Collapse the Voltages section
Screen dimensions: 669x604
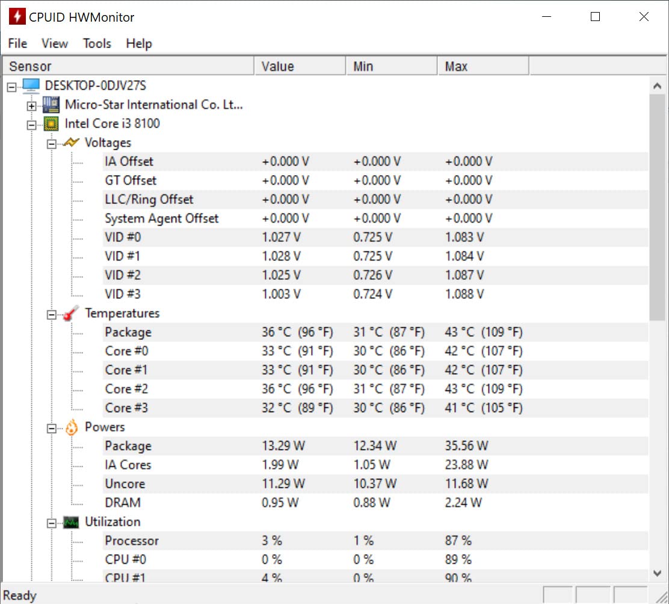point(52,144)
